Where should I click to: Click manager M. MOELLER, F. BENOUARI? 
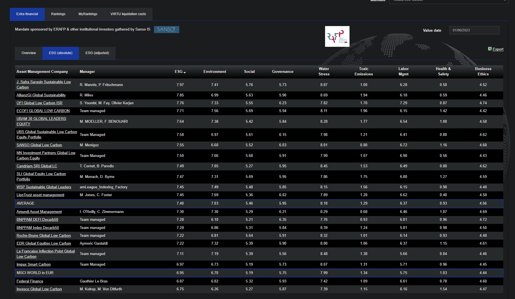(x=104, y=122)
